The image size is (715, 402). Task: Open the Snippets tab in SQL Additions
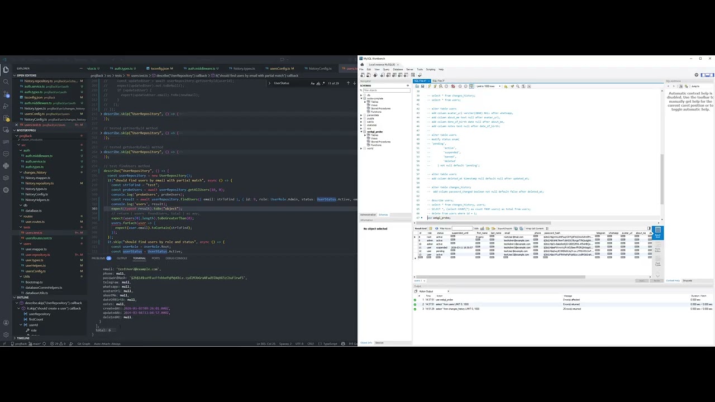pos(687,280)
